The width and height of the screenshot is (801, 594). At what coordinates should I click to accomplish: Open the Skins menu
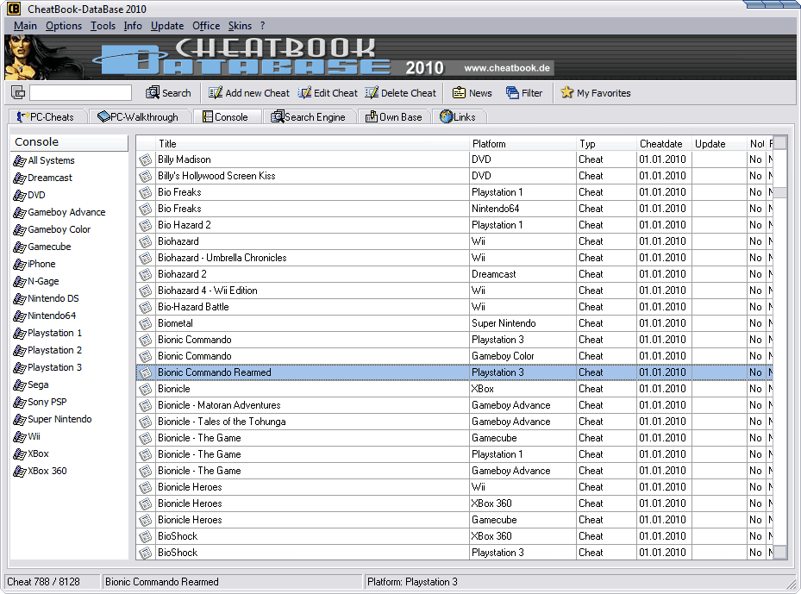pos(240,26)
